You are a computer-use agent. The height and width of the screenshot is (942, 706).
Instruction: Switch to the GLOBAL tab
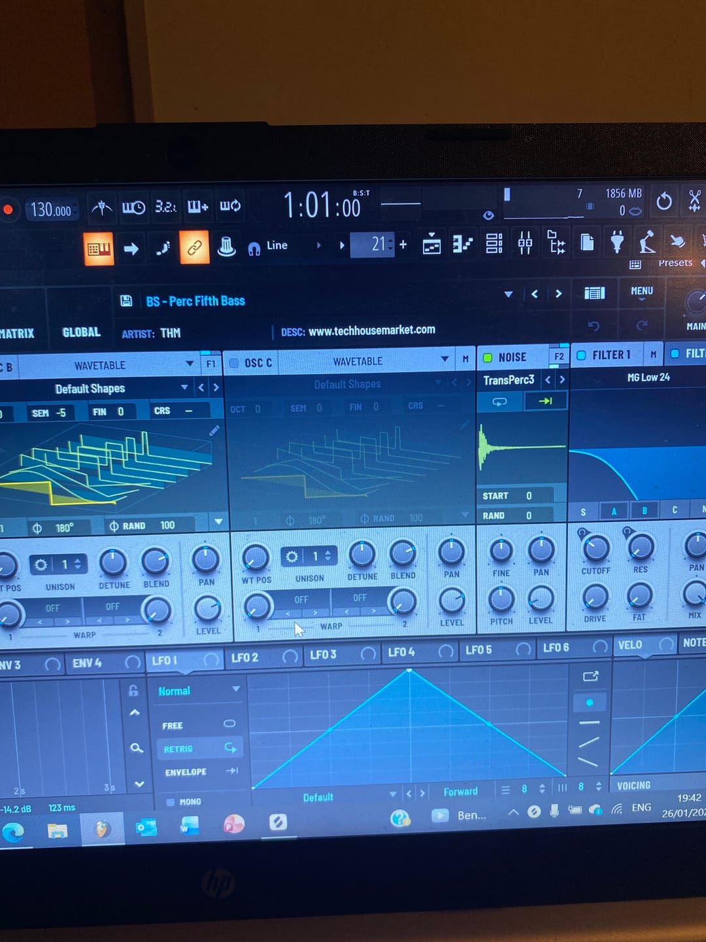(x=82, y=332)
